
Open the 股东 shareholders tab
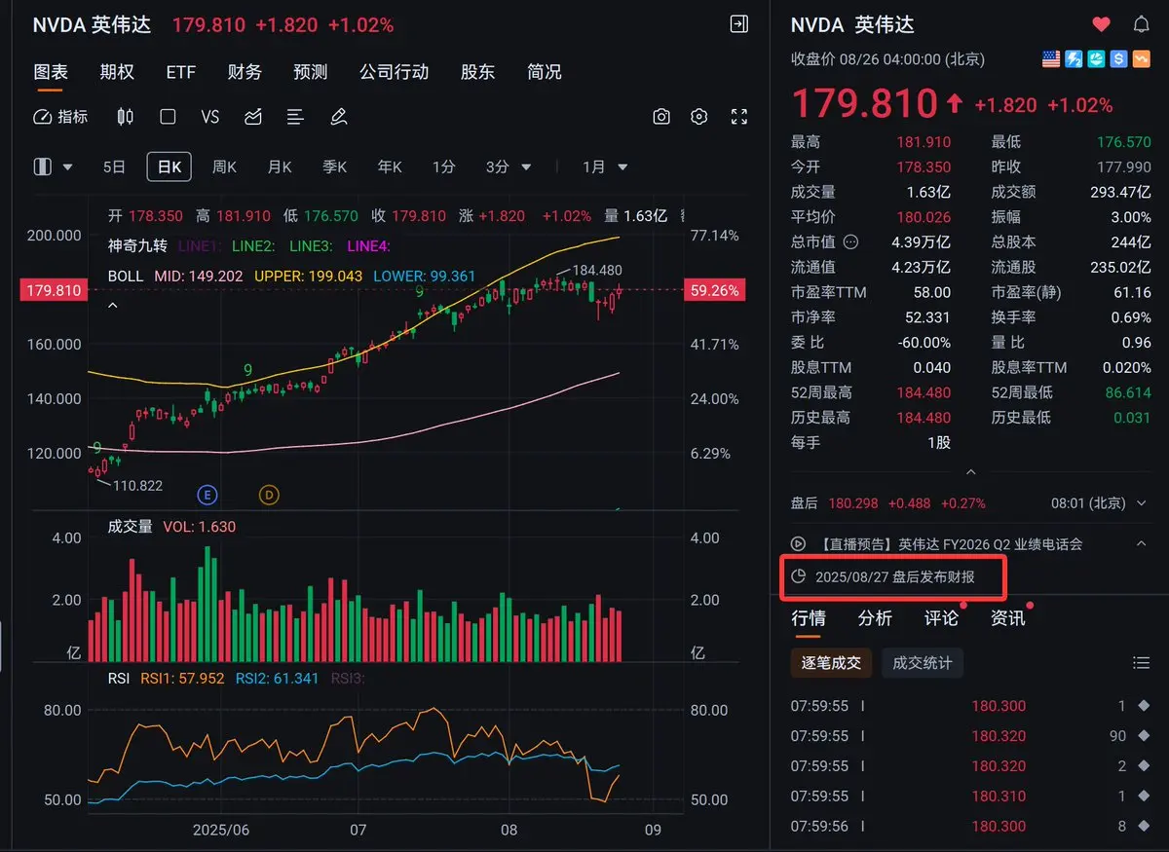477,72
